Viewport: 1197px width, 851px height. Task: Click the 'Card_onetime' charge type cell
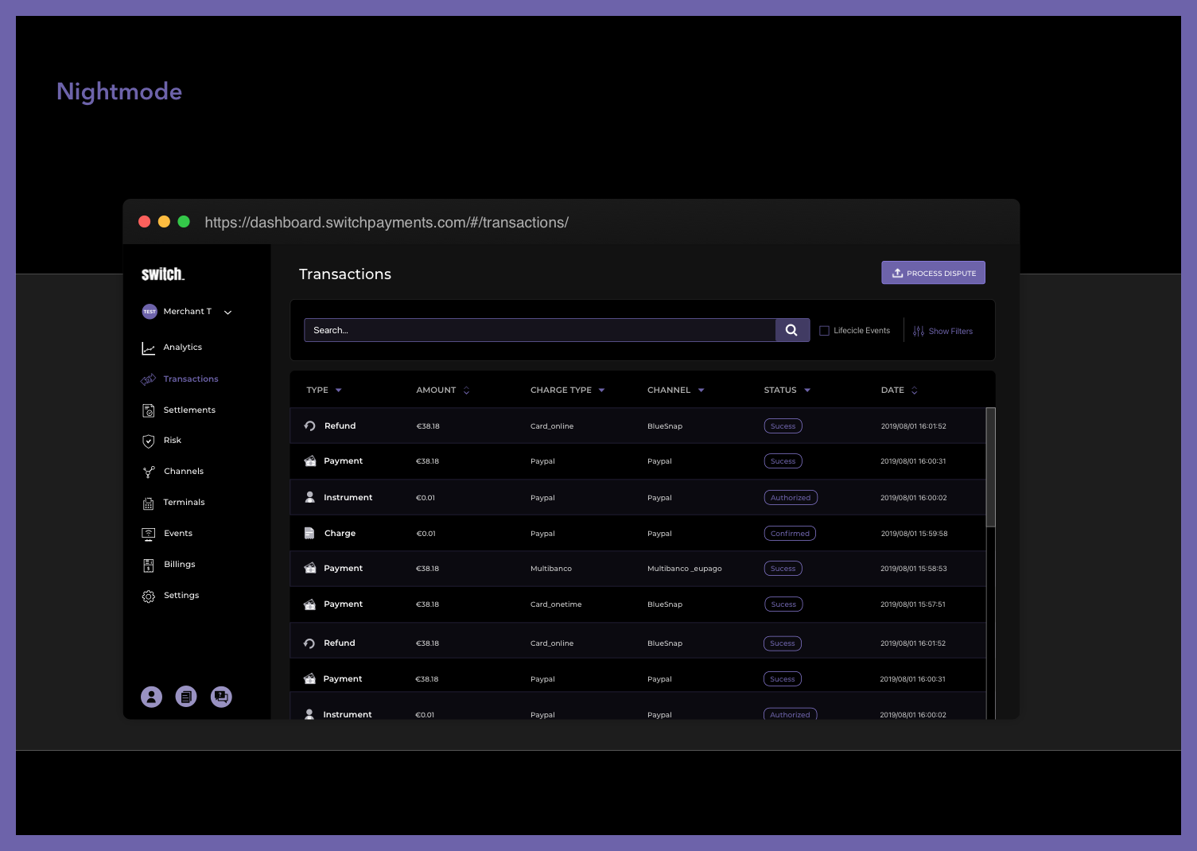pyautogui.click(x=556, y=604)
